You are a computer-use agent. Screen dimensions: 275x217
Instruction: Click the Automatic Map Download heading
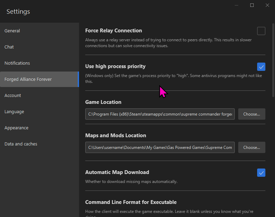117,172
